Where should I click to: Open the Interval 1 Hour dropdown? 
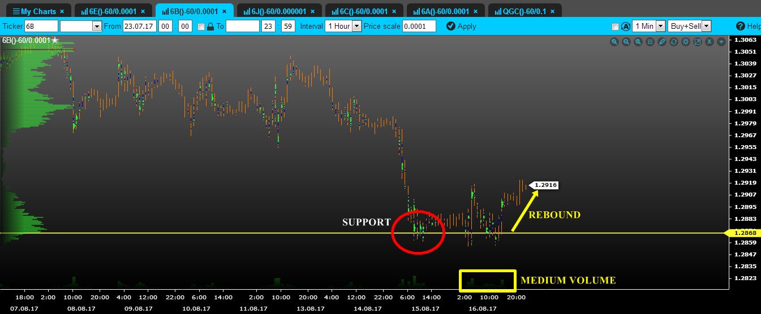(343, 26)
